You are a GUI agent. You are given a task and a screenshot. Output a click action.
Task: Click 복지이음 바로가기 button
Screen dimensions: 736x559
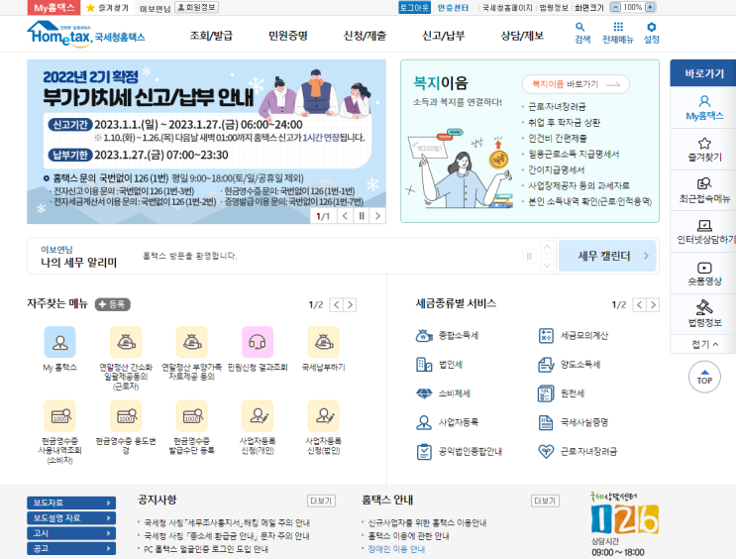(576, 84)
